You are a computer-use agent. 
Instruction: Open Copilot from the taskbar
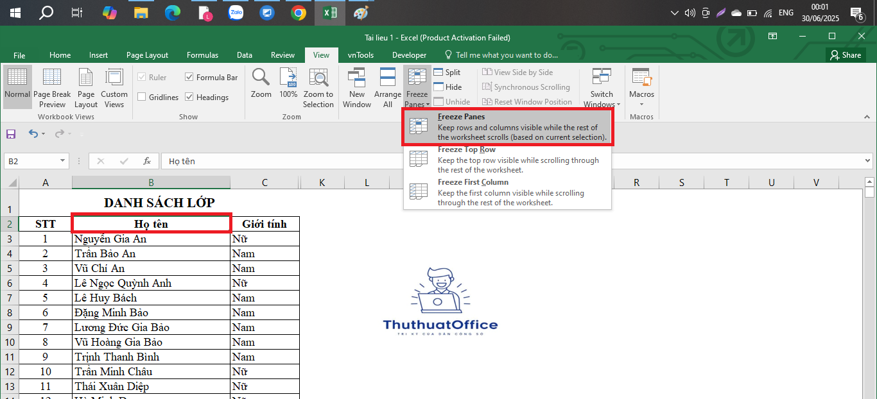click(x=110, y=12)
